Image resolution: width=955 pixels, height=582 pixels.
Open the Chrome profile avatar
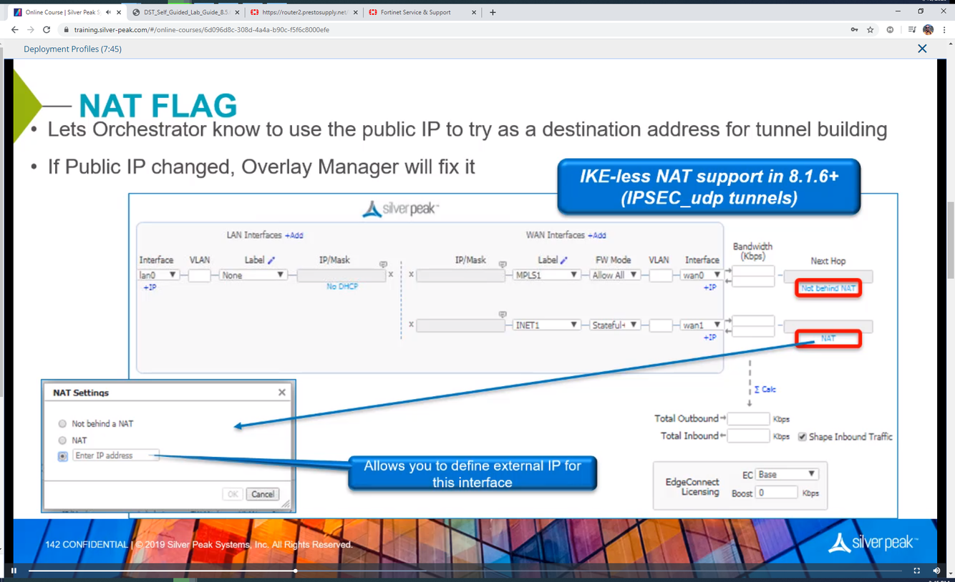[929, 29]
